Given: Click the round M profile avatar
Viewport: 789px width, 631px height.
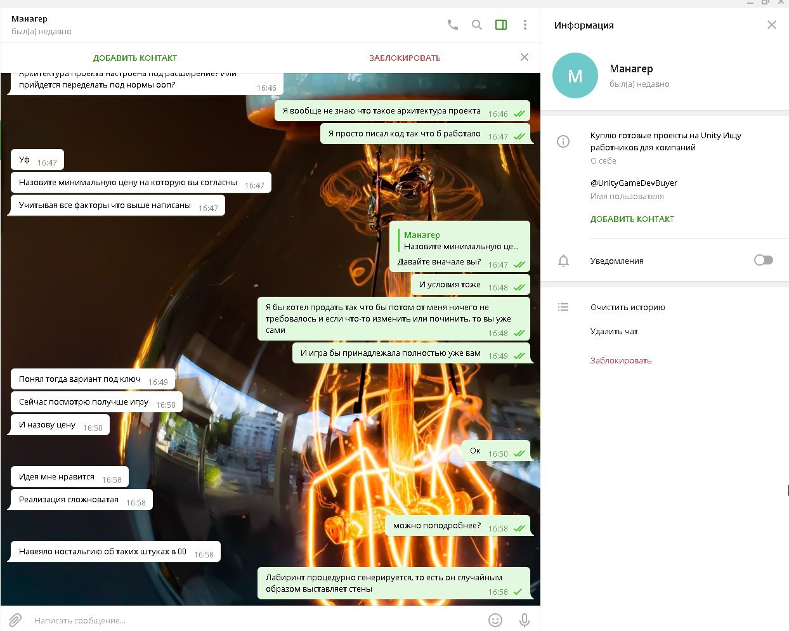Looking at the screenshot, I should (x=575, y=75).
